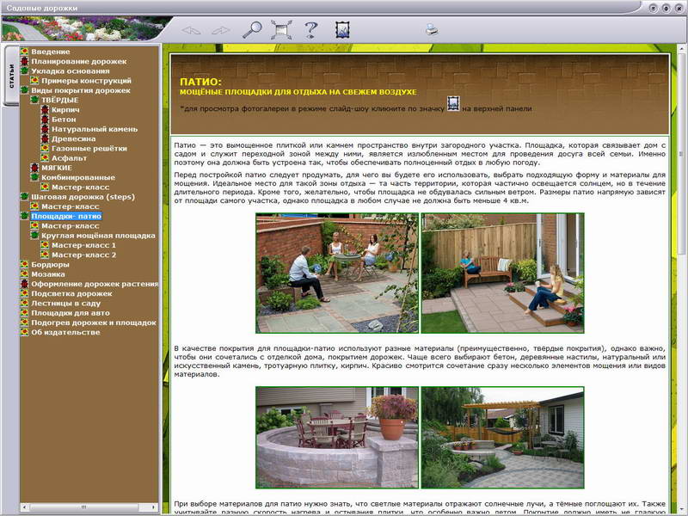Open Мастер-класс 1 item

point(83,245)
